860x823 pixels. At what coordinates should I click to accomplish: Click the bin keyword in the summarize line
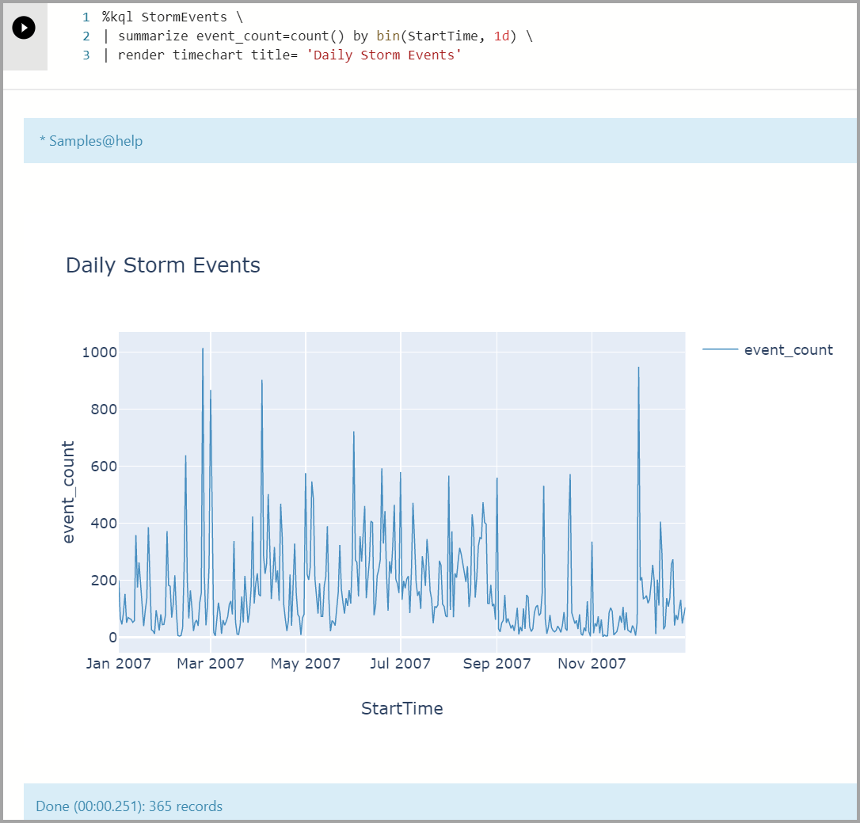pos(387,36)
